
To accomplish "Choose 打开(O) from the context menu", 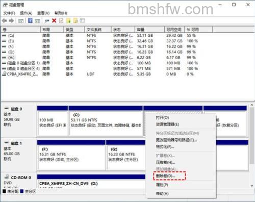I will click(x=162, y=117).
